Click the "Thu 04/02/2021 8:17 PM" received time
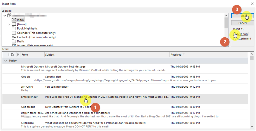 point(185,113)
